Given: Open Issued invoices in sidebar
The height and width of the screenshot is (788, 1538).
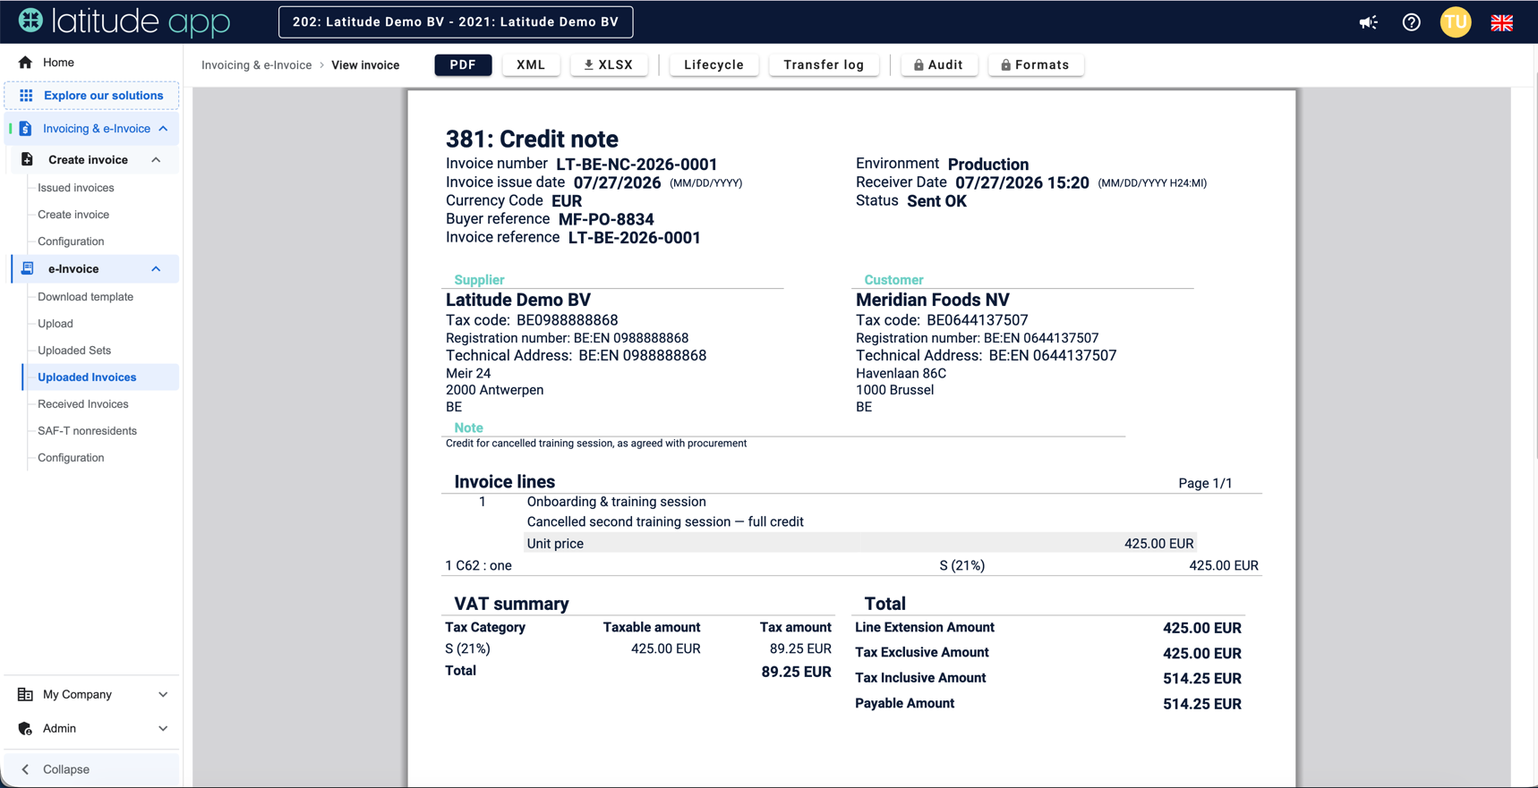Looking at the screenshot, I should point(76,188).
